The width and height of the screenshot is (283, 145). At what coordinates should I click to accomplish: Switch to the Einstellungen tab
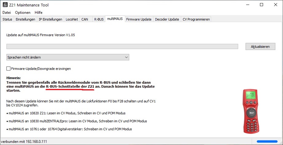25,19
